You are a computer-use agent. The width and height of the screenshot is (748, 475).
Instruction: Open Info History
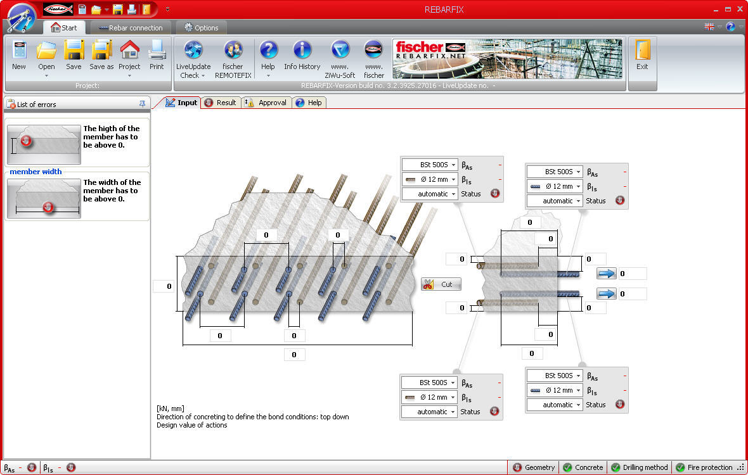tap(302, 56)
